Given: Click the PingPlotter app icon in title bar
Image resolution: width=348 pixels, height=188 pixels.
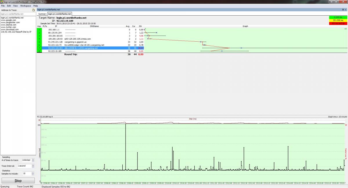Looking at the screenshot, I should 2,2.
